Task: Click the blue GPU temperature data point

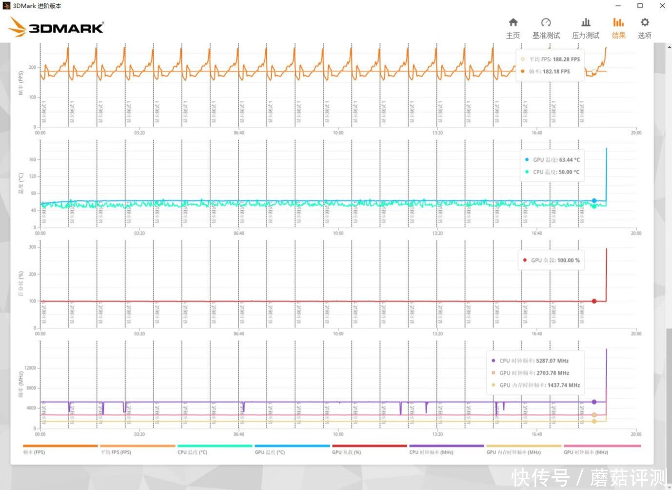Action: pos(594,200)
